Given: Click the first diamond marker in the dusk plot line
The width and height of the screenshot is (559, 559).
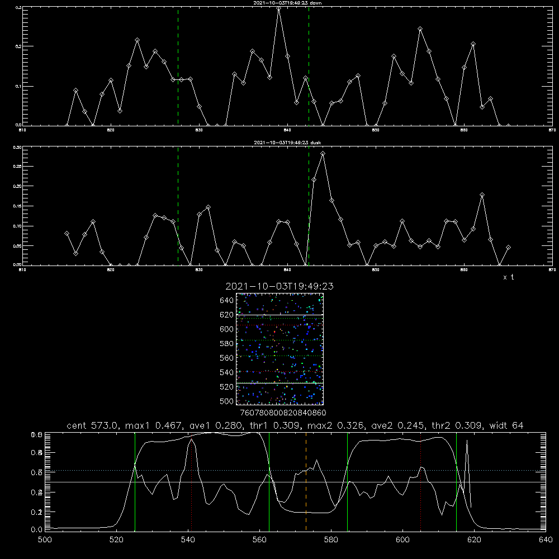Looking at the screenshot, I should pyautogui.click(x=67, y=234).
